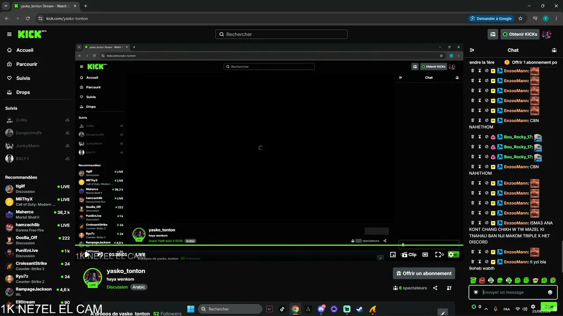
Task: Open the JunkyMann followed channel
Action: coord(37,146)
